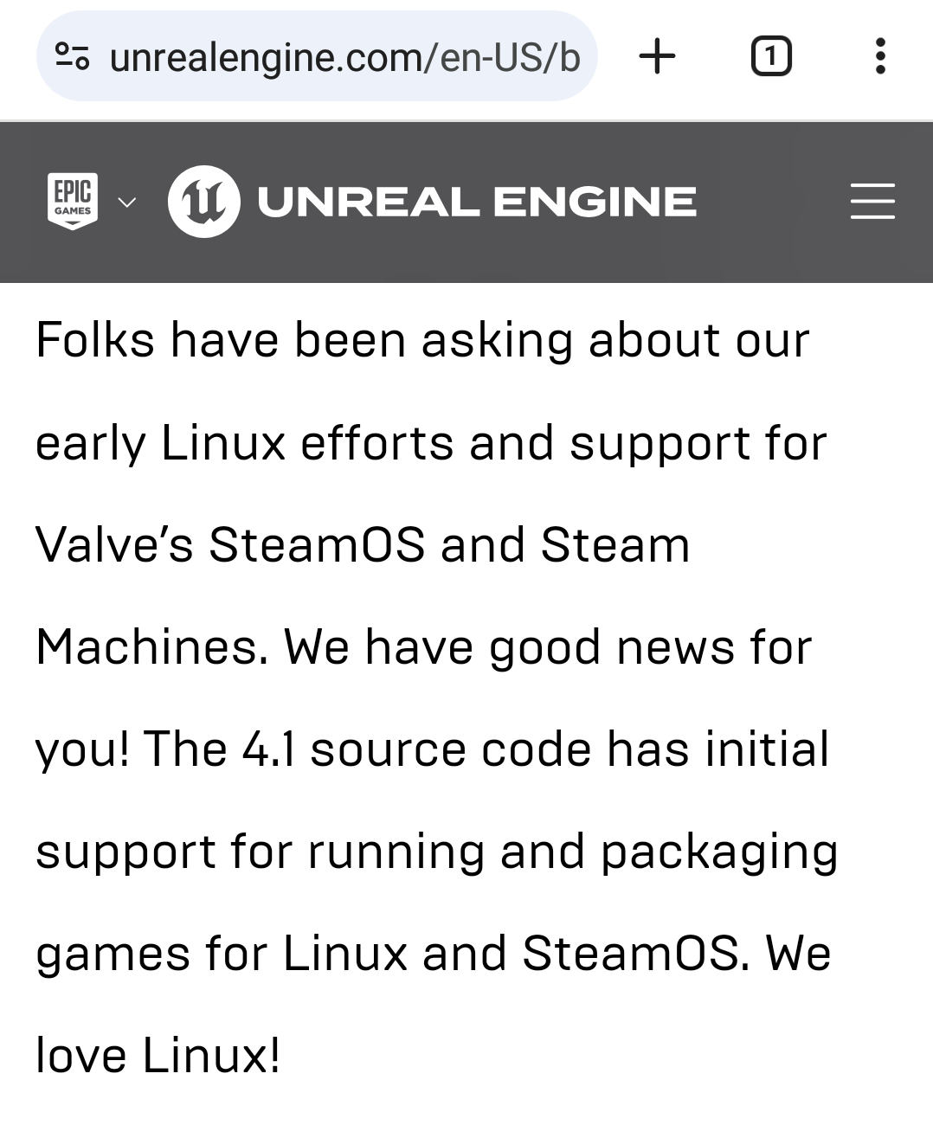This screenshot has width=933, height=1125.
Task: Tap the UNREAL ENGINE wordmark
Action: (x=476, y=202)
